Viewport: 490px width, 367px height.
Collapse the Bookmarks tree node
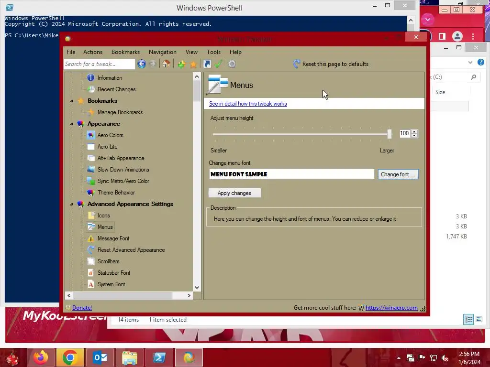[x=72, y=101]
